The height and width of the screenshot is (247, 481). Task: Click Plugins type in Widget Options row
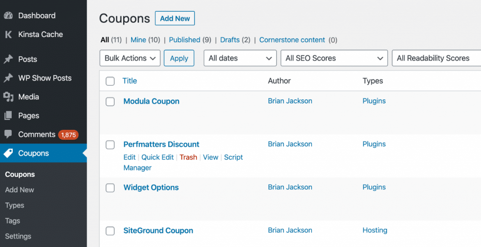pos(374,187)
